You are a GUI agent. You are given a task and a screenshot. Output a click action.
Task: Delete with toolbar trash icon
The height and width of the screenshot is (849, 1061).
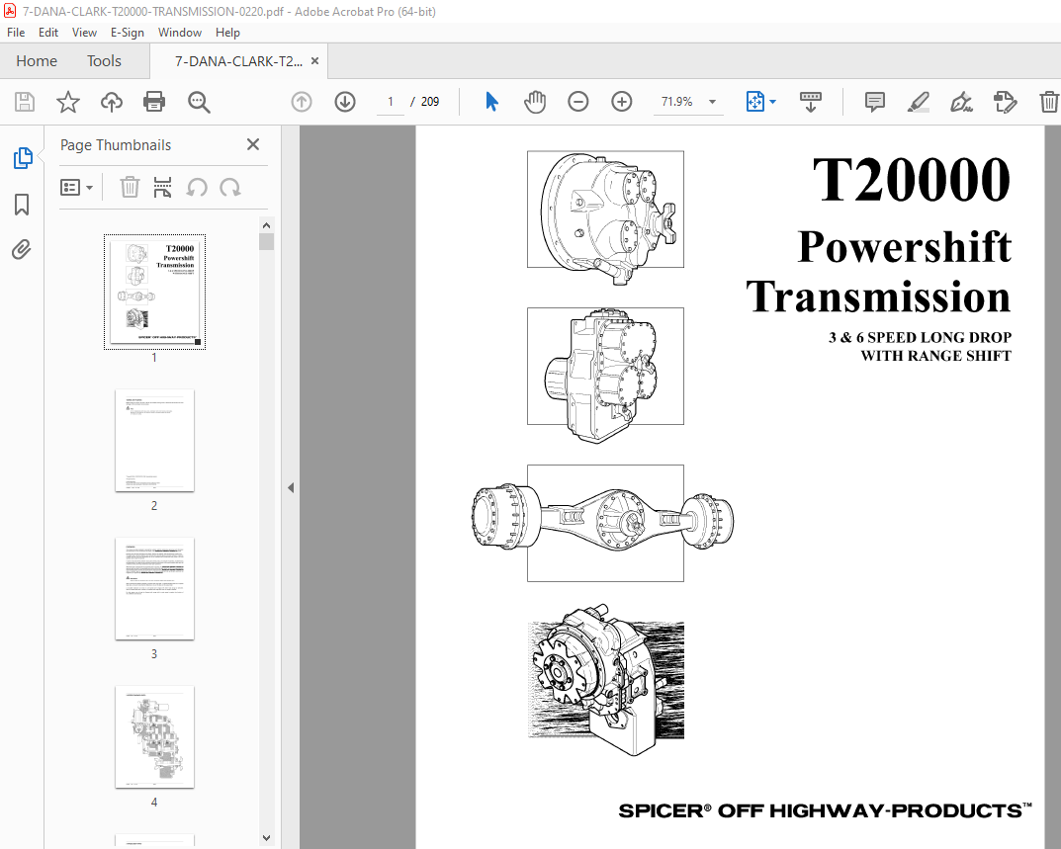point(1049,102)
